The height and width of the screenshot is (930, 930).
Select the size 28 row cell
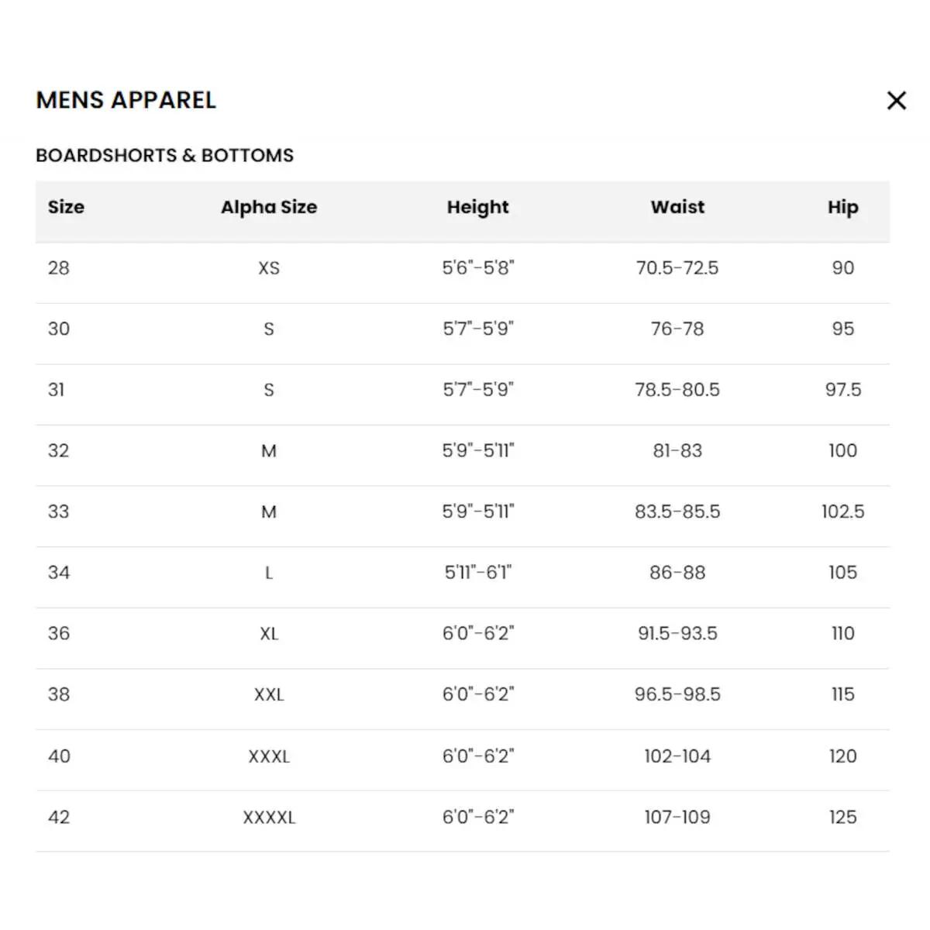pyautogui.click(x=59, y=268)
